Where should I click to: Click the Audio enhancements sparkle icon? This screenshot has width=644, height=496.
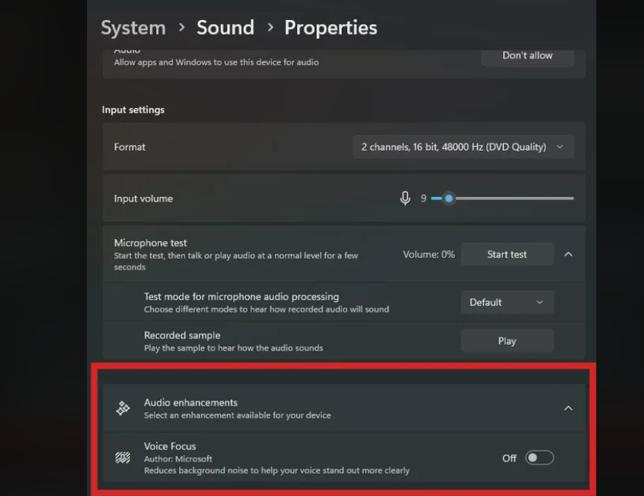click(x=123, y=408)
